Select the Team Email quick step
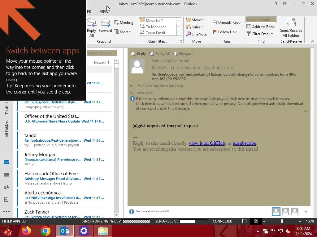The height and width of the screenshot is (237, 317). [158, 33]
